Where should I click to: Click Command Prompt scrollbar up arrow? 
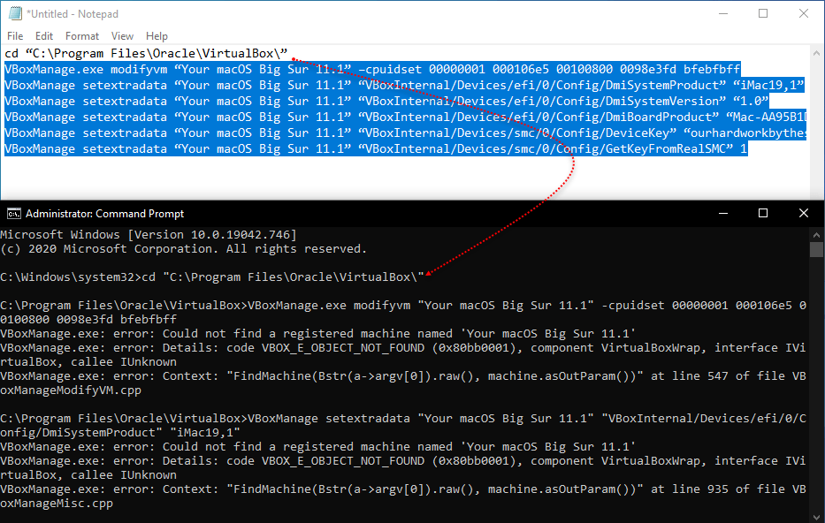(816, 234)
